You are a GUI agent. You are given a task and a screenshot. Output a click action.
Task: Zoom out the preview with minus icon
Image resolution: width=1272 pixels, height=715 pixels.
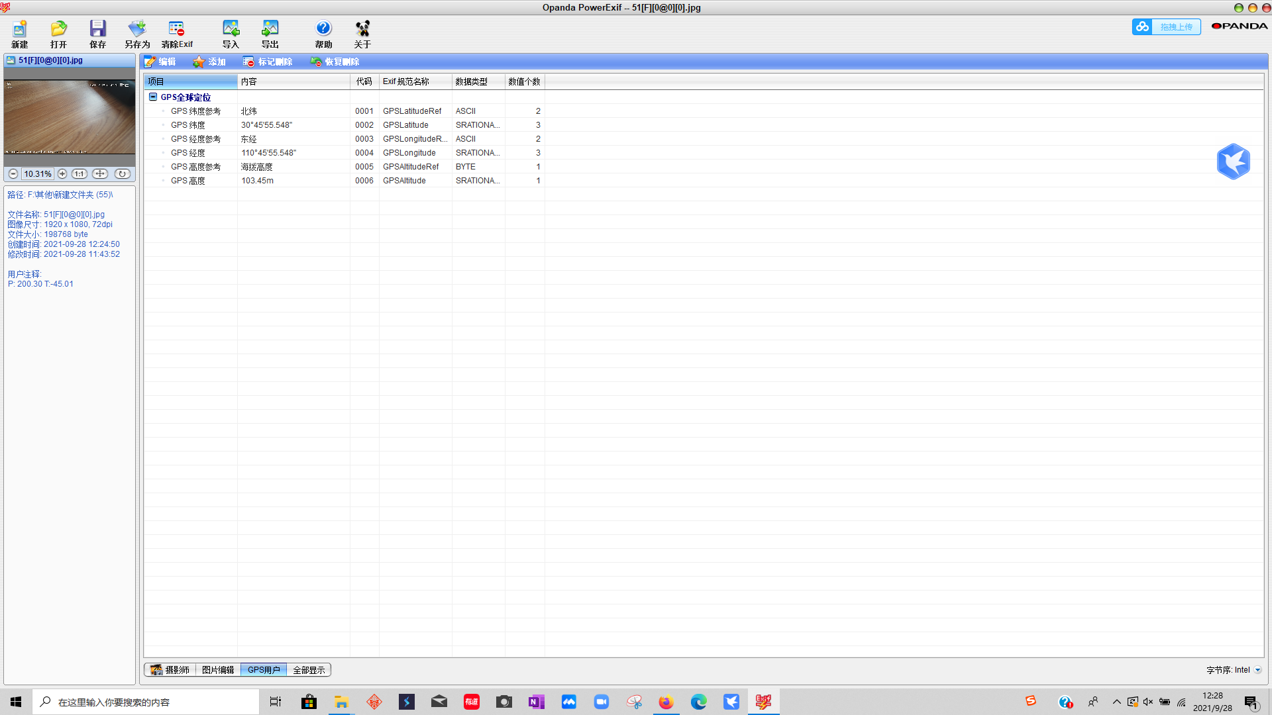[x=13, y=174]
